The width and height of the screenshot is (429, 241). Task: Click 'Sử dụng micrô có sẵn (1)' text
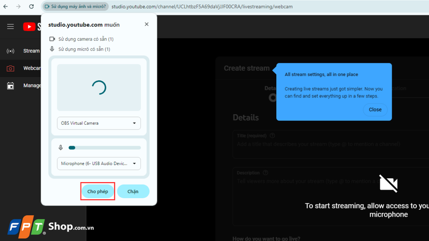point(84,49)
